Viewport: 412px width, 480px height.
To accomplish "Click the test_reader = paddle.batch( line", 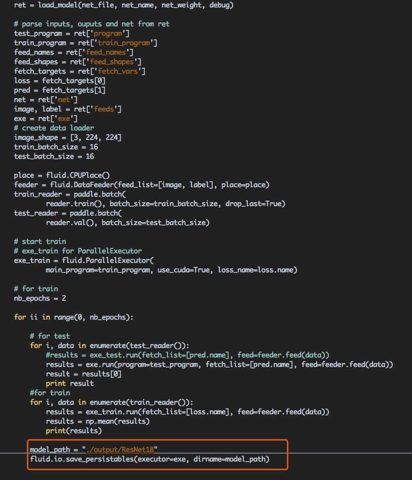I will click(68, 214).
